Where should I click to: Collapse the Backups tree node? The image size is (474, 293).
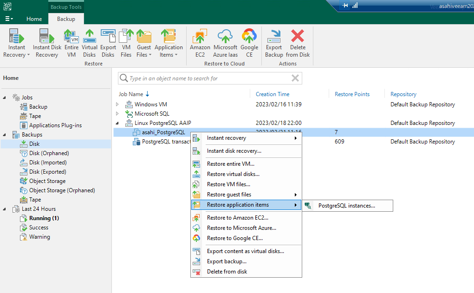click(x=4, y=135)
